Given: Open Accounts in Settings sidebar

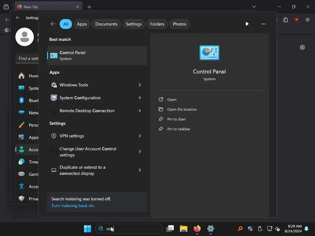Looking at the screenshot, I should pos(27,150).
